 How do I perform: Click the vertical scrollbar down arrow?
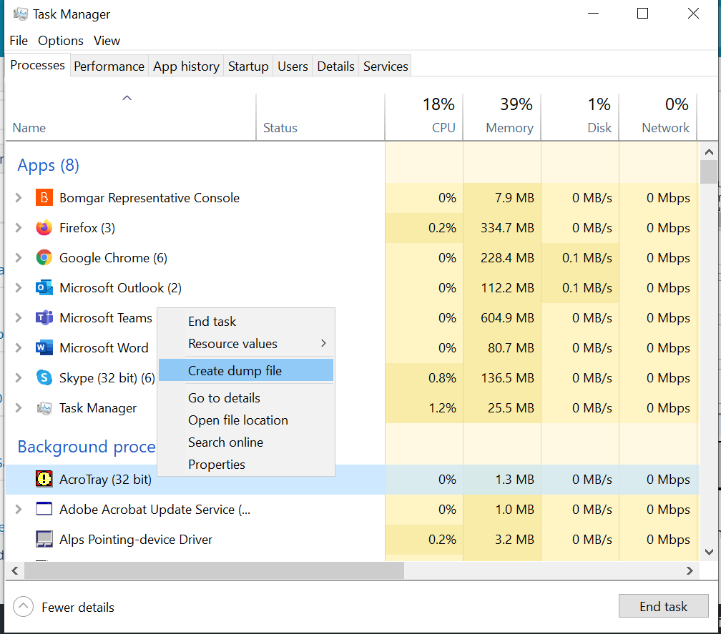(x=709, y=553)
